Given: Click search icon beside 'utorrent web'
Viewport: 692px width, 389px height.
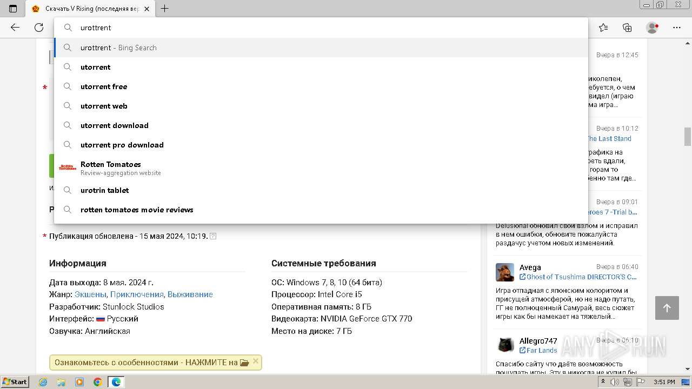Looking at the screenshot, I should (68, 106).
